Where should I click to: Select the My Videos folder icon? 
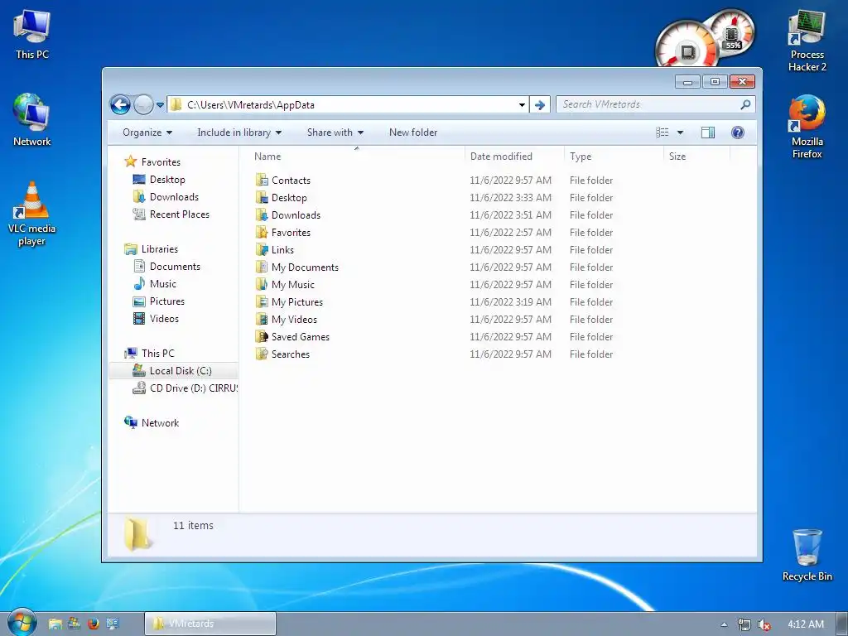point(262,319)
